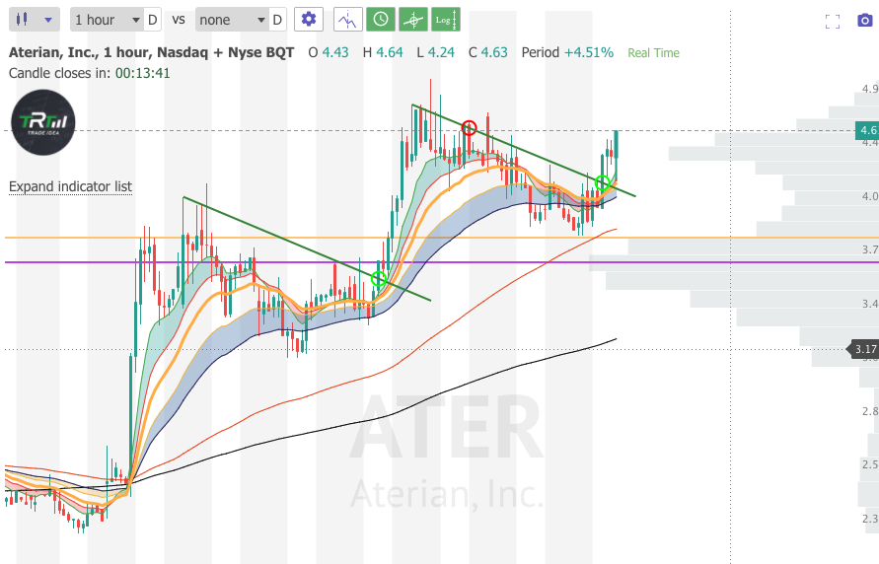The height and width of the screenshot is (564, 879).
Task: Click the green circle marker on the lower-left trendline
Action: [379, 278]
